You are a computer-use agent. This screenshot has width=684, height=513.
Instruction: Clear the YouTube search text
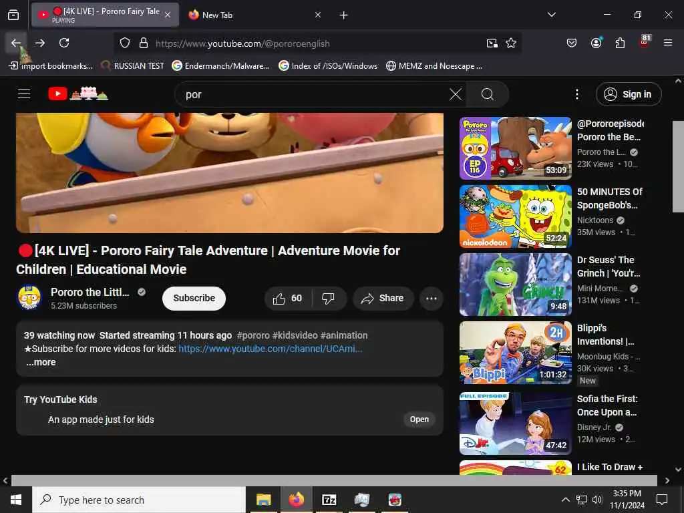click(x=456, y=94)
